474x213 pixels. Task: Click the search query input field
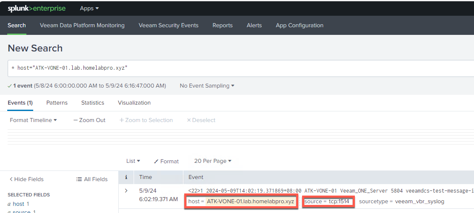pos(238,68)
